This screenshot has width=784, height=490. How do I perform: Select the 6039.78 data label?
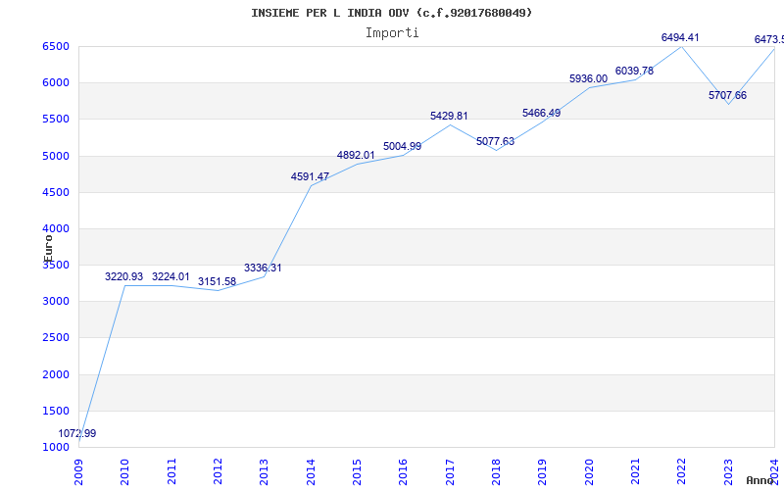pos(634,71)
